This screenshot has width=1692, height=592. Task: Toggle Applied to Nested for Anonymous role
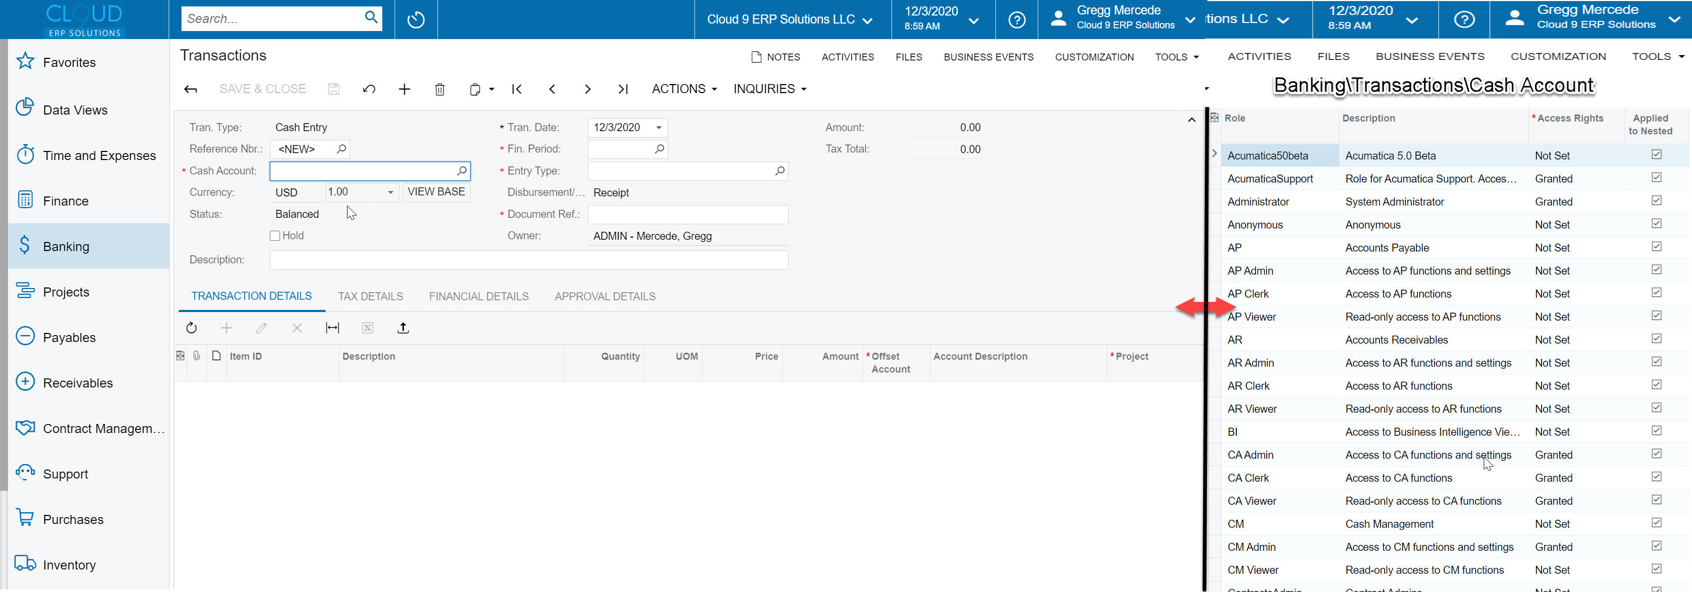(x=1657, y=224)
